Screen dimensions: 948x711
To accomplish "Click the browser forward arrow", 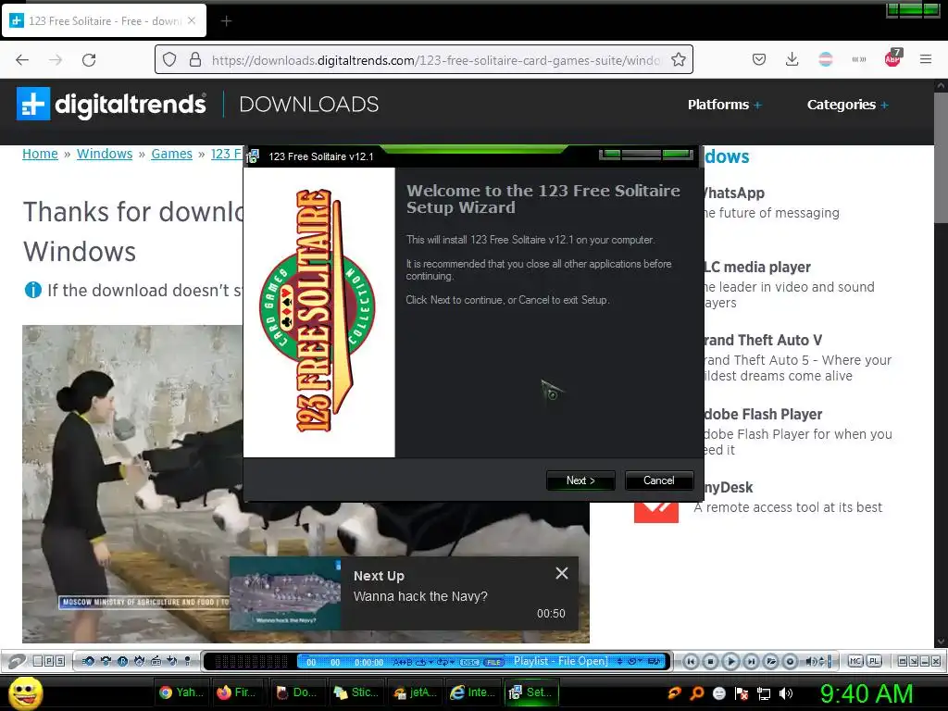I will pyautogui.click(x=56, y=60).
